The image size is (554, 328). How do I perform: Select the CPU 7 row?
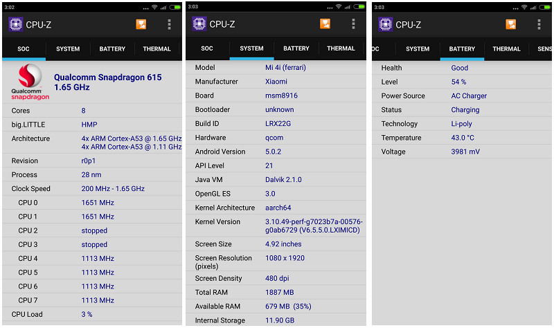(x=92, y=300)
